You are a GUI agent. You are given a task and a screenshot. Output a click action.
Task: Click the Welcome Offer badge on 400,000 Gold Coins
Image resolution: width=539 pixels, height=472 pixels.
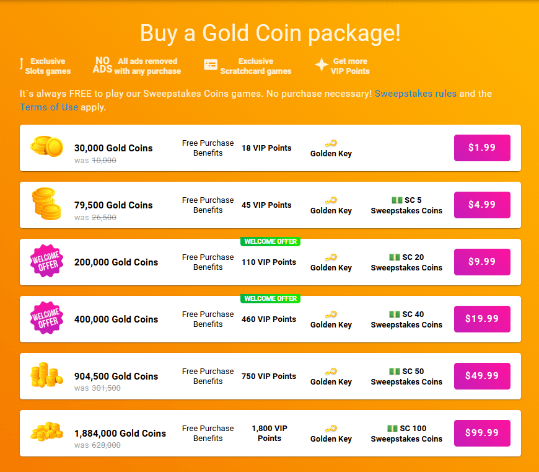pos(46,319)
